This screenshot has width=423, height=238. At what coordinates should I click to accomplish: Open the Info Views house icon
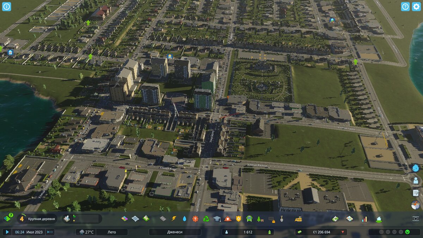[379, 219]
